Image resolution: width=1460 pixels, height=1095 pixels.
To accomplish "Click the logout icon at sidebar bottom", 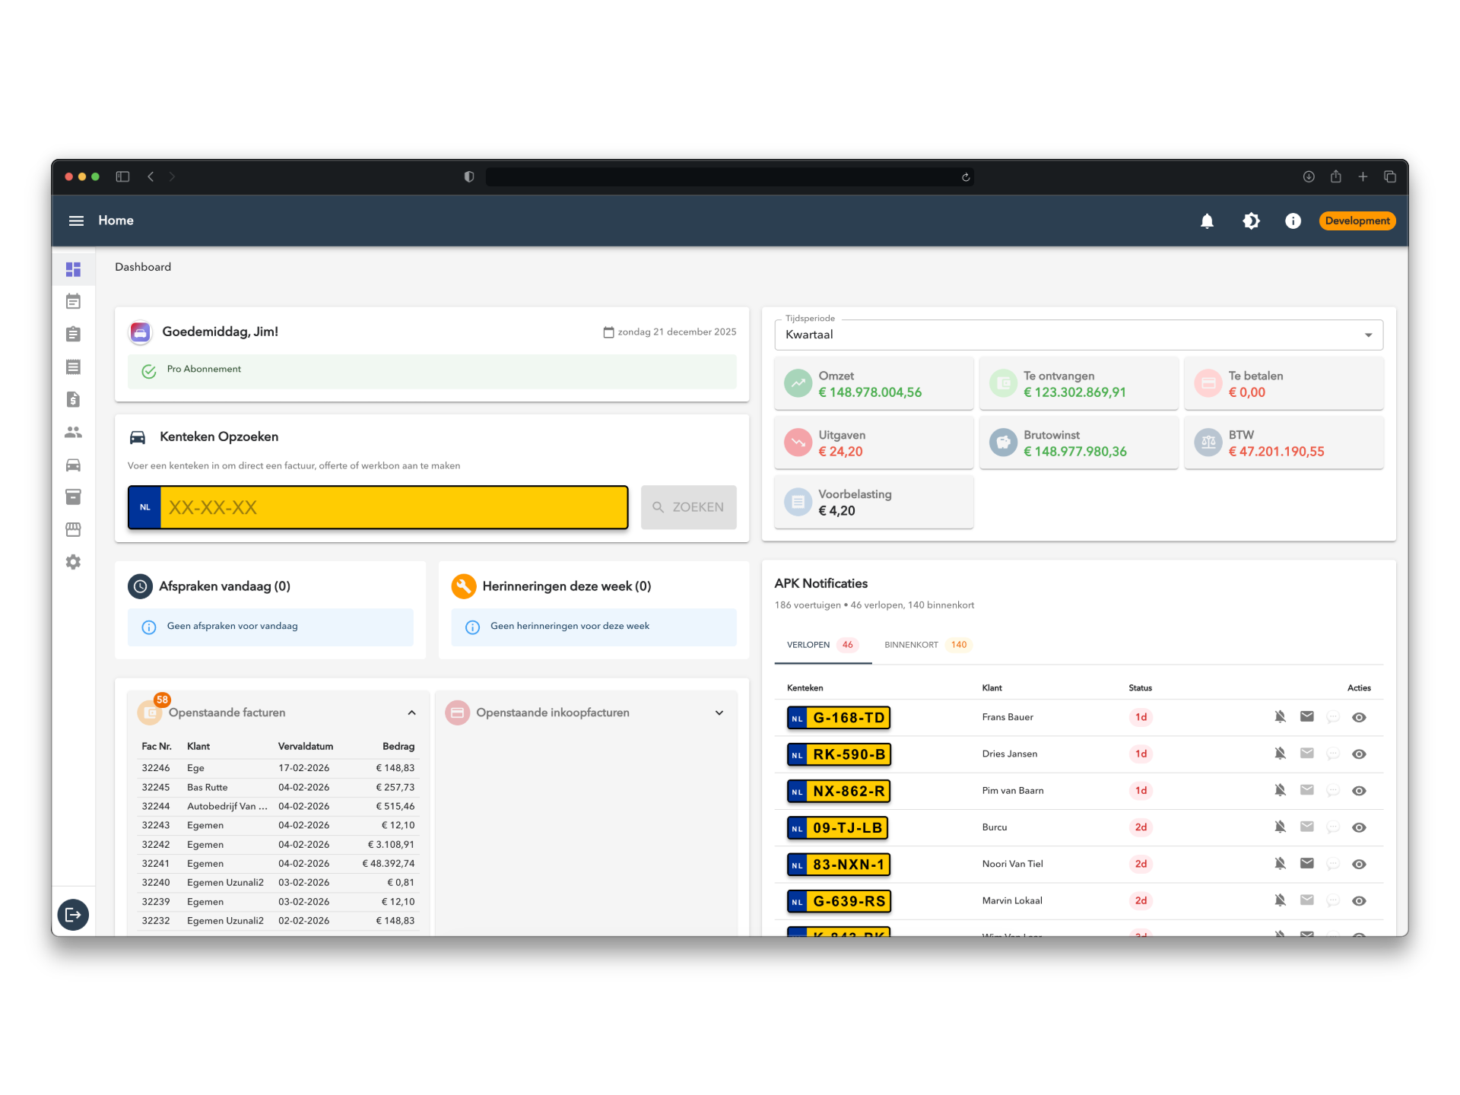I will [73, 915].
